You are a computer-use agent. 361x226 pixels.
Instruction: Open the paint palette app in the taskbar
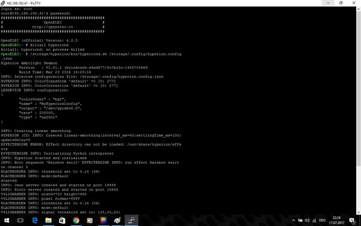117,221
